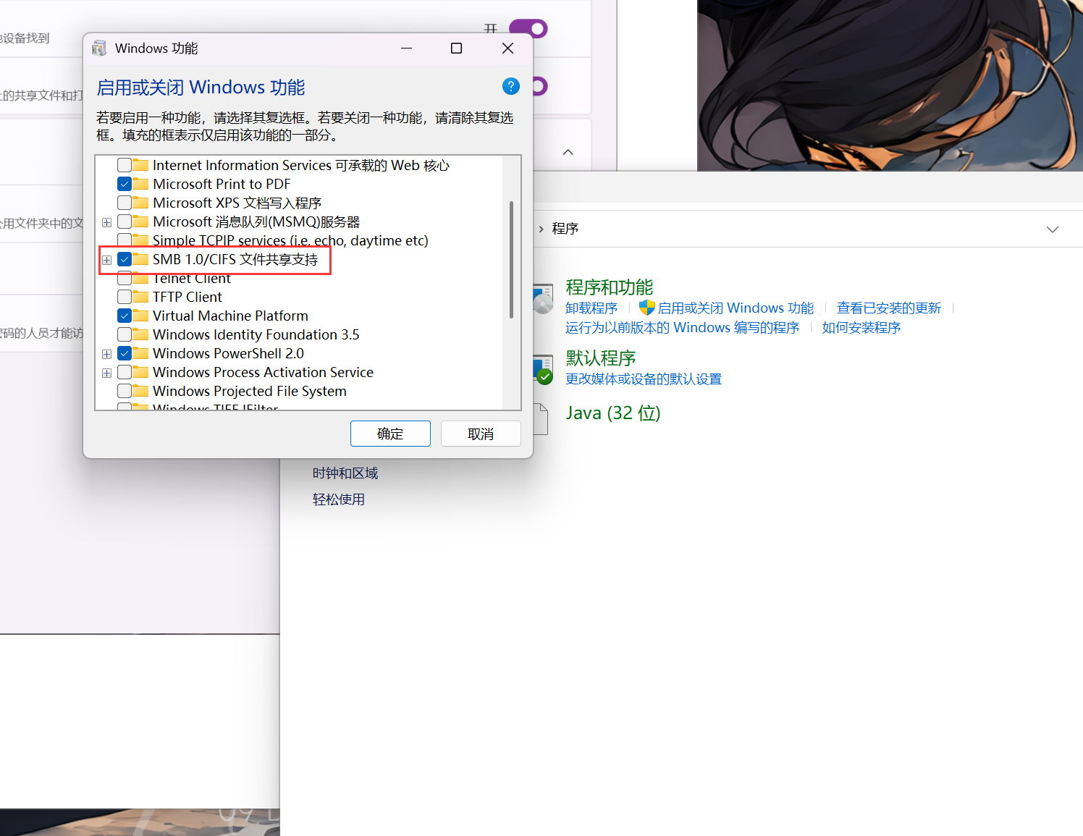Uncheck SMB 1.0/CIFS 文件共享支持
This screenshot has width=1083, height=836.
point(125,259)
